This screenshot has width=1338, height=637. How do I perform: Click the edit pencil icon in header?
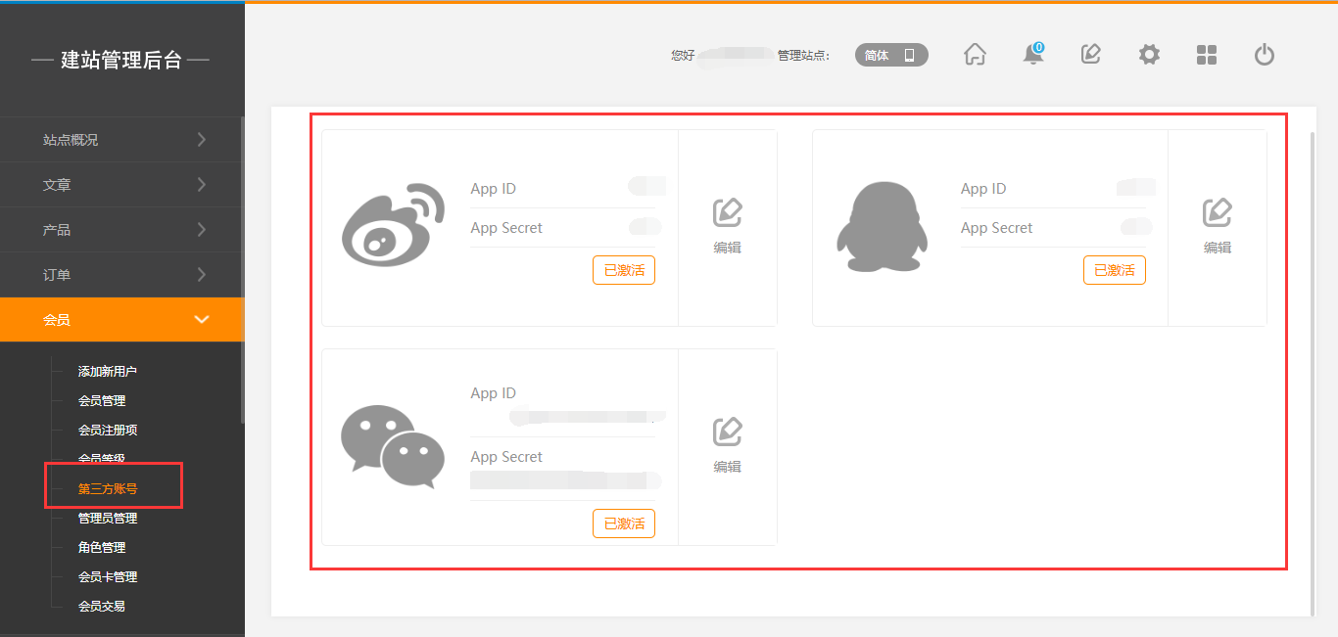pyautogui.click(x=1090, y=55)
